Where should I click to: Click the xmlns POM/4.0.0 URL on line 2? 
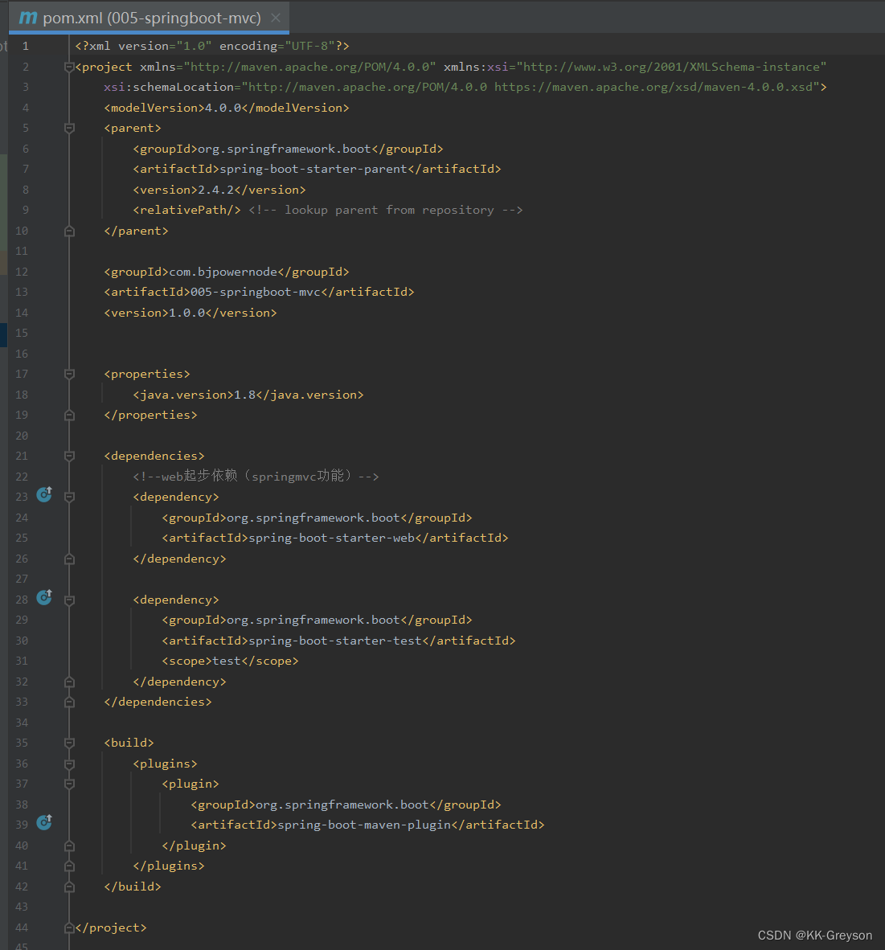tap(309, 67)
